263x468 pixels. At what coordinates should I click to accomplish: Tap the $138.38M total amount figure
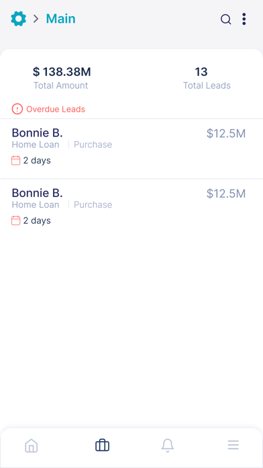(x=62, y=72)
